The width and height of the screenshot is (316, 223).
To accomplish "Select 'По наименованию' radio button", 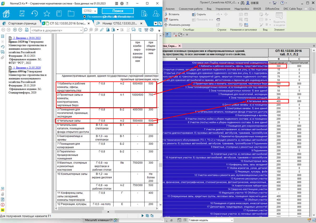I will [x=85, y=17].
